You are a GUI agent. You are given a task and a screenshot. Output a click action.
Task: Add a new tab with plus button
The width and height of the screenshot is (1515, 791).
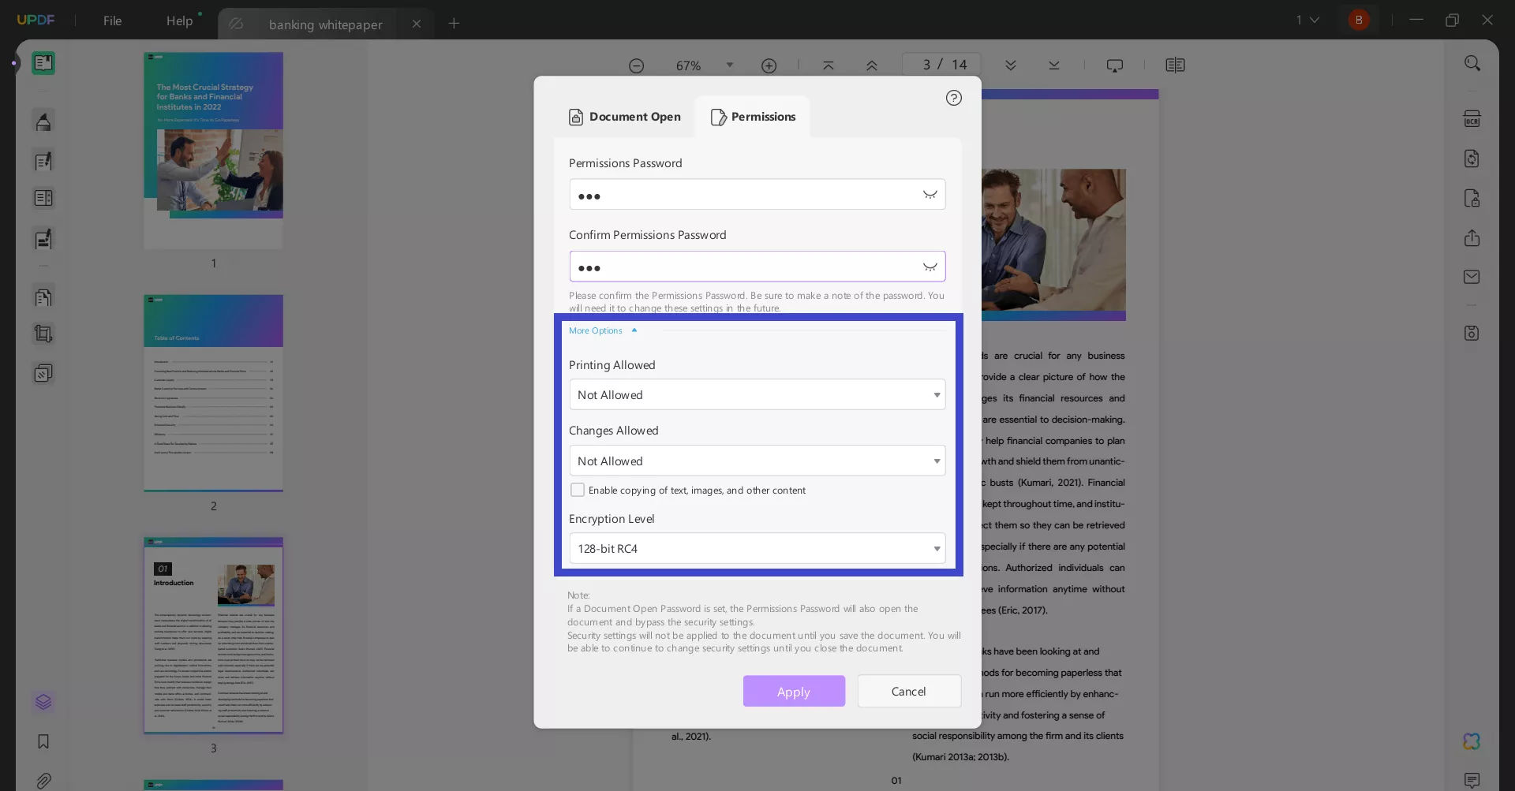(x=454, y=24)
